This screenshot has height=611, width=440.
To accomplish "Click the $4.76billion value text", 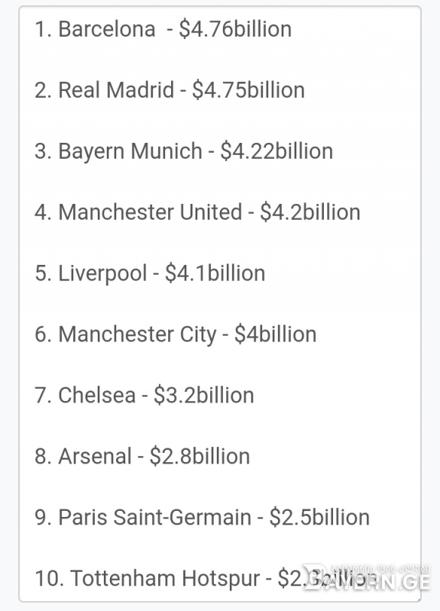I will (235, 29).
